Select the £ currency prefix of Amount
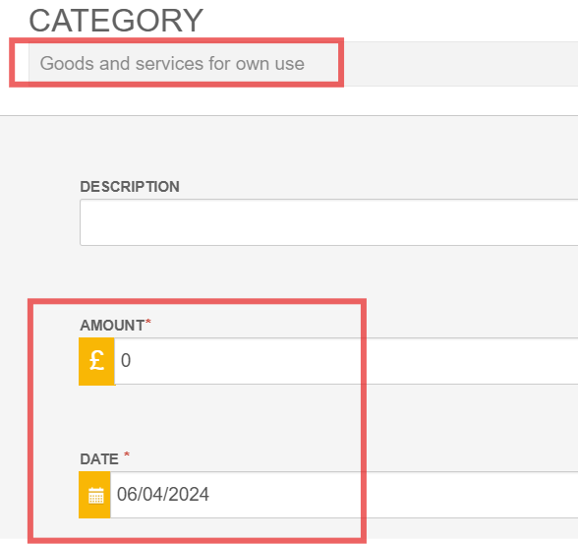The width and height of the screenshot is (578, 544). click(97, 361)
